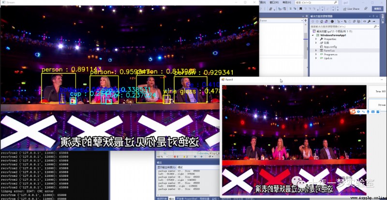Click the Home icon in Solution Explorer toolbar
Viewport: 387px width, 200px height.
pyautogui.click(x=322, y=21)
